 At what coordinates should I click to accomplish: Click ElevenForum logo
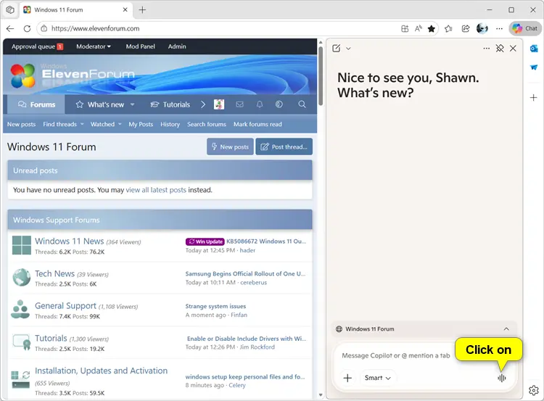point(72,75)
